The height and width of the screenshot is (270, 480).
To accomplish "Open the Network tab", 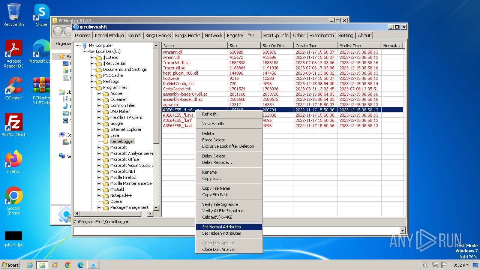I will tap(213, 35).
